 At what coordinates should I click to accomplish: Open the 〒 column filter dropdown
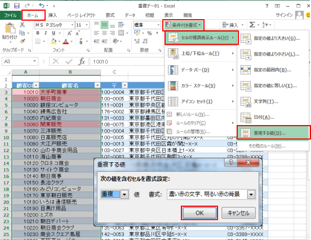coord(125,86)
